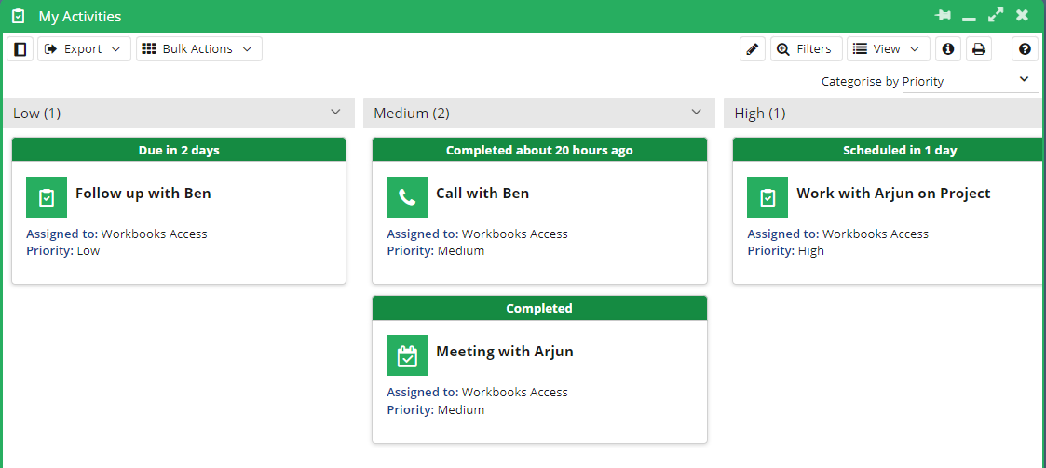Click the High (1) column header
Image resolution: width=1046 pixels, height=468 pixels.
[885, 114]
